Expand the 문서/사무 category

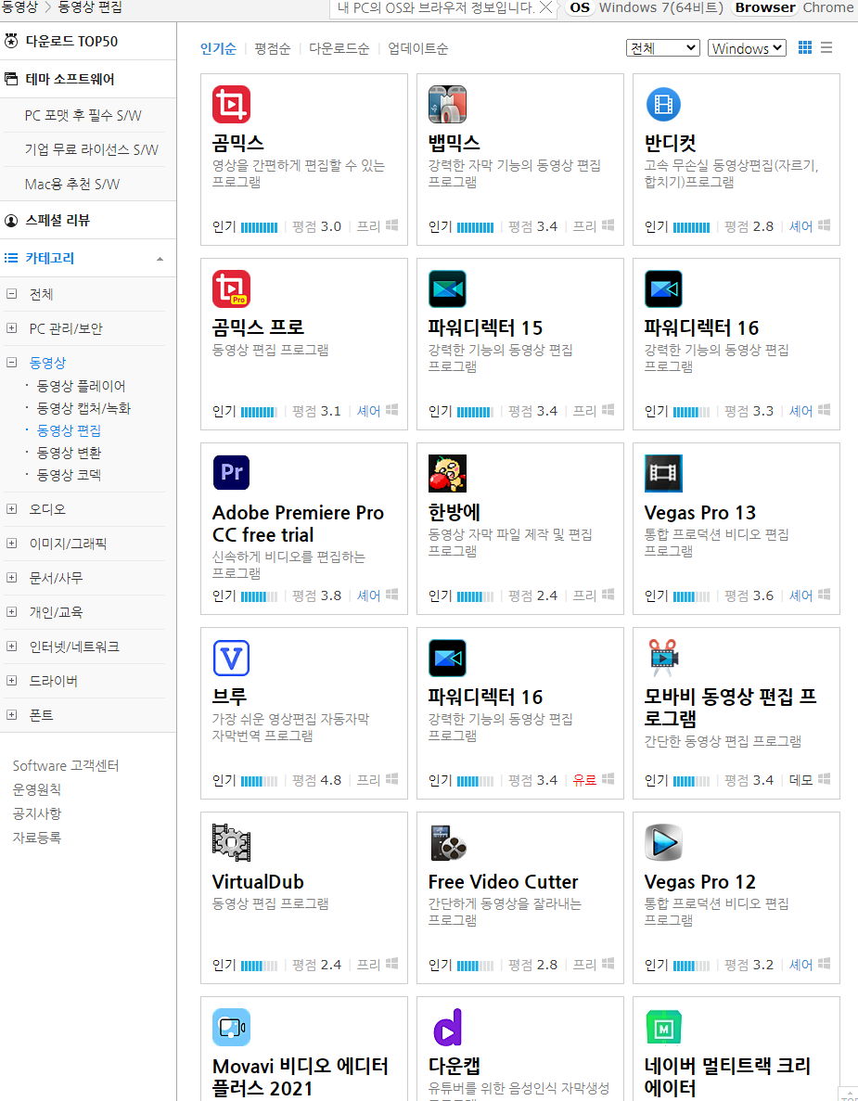[x=11, y=577]
